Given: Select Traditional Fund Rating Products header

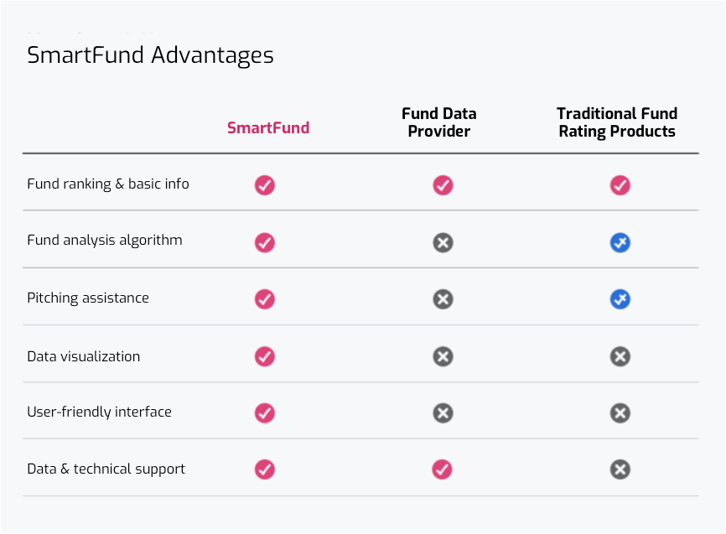Looking at the screenshot, I should click(x=617, y=122).
